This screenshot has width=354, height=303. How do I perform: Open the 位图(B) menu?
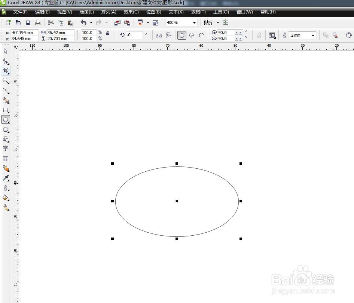(154, 12)
